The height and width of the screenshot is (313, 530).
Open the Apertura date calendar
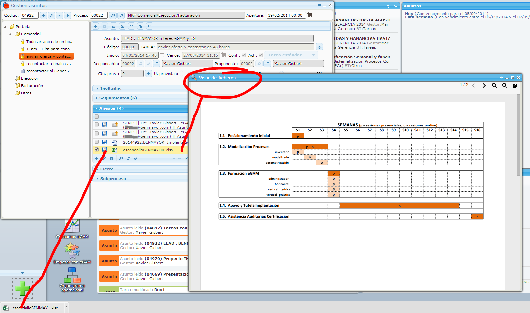pyautogui.click(x=309, y=15)
